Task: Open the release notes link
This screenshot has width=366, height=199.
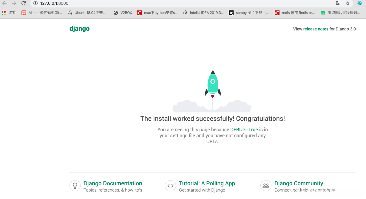Action: tap(316, 29)
